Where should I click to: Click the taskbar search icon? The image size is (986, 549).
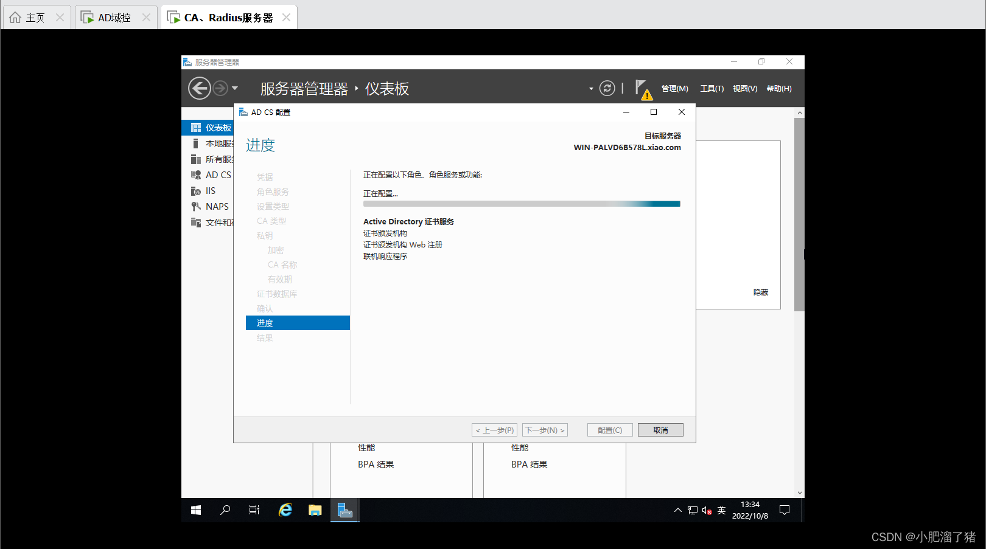click(225, 510)
